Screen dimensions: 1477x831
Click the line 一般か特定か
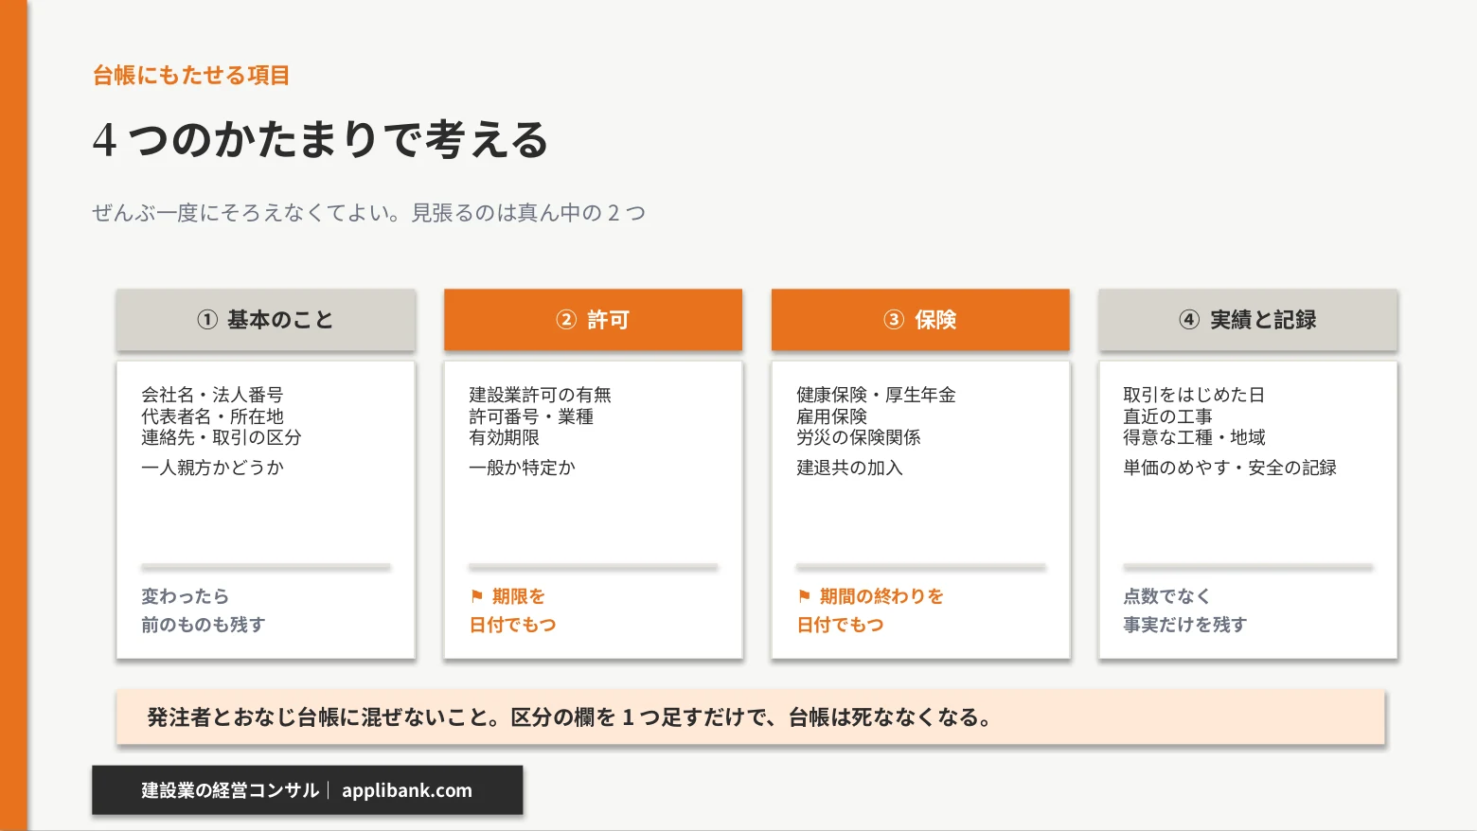[x=522, y=468]
